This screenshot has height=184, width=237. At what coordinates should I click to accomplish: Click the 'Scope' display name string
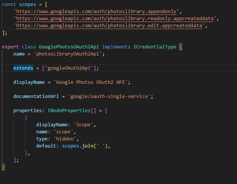(83, 124)
